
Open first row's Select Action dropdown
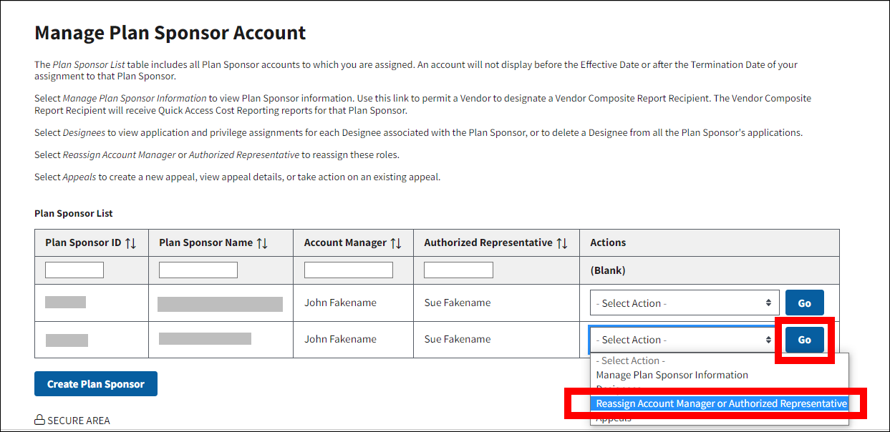[683, 303]
